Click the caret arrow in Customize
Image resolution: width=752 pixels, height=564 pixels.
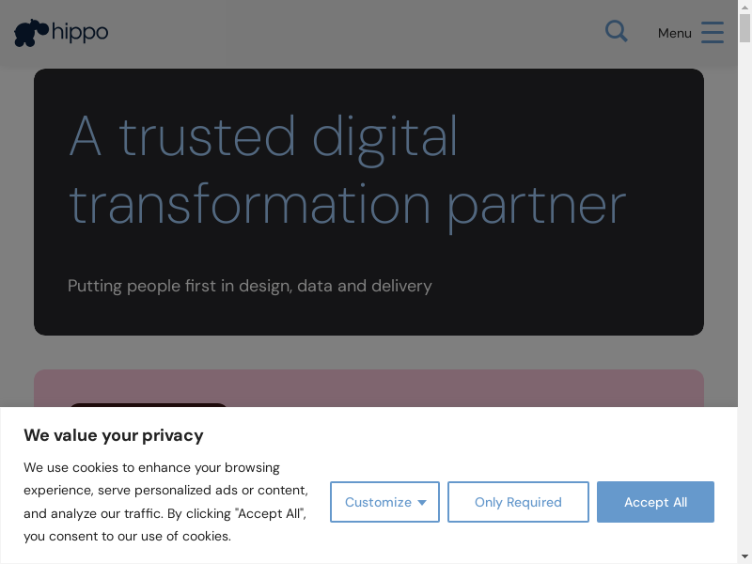click(x=422, y=503)
